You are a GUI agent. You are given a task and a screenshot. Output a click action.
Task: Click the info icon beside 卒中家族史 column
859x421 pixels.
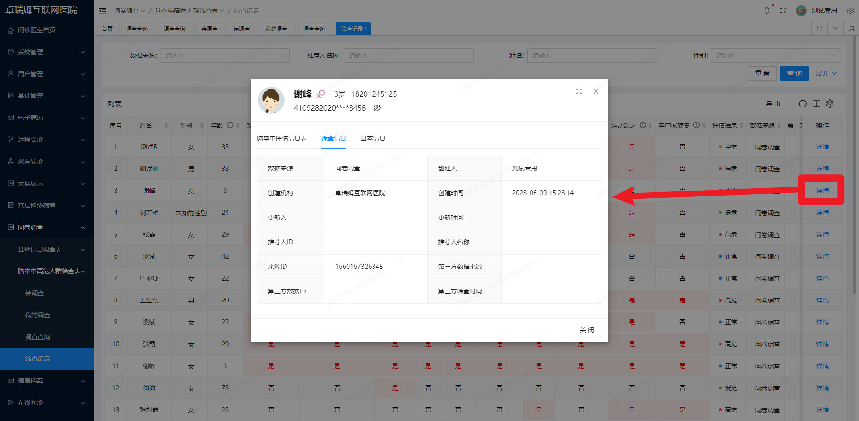click(697, 125)
